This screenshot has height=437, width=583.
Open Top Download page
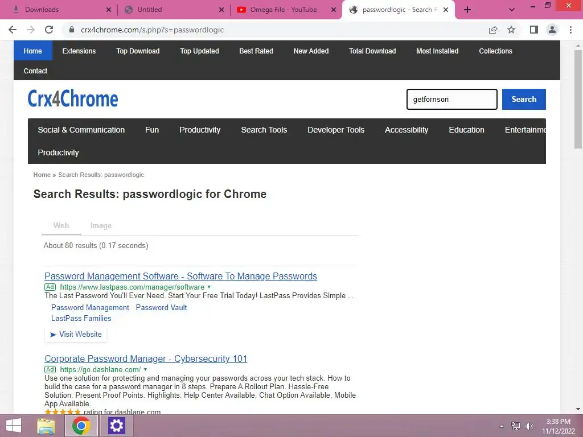(138, 51)
